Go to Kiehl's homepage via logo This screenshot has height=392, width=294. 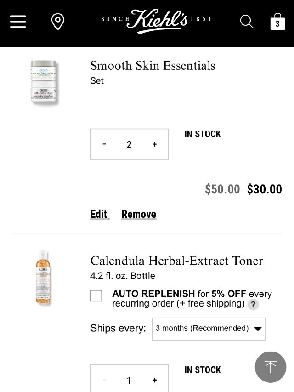(x=156, y=21)
